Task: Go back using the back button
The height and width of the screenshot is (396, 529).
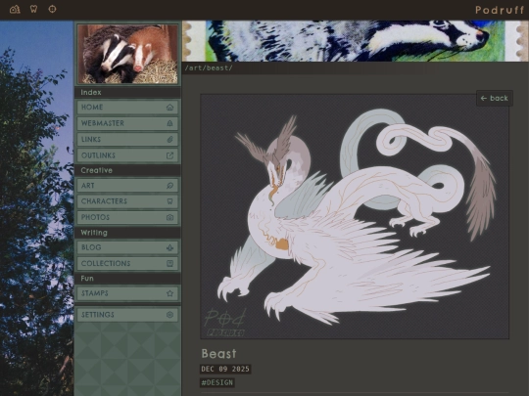Action: (495, 98)
